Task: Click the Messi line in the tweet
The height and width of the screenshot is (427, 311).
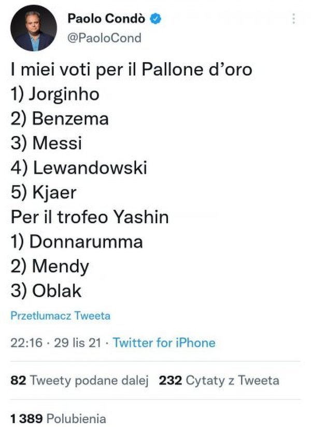Action: (46, 143)
